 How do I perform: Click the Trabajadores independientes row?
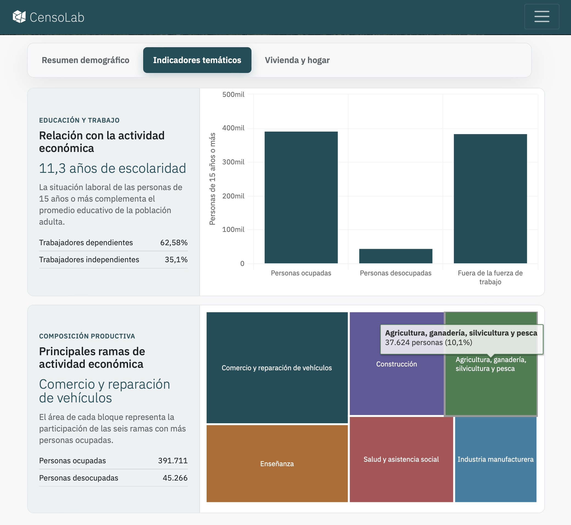113,259
